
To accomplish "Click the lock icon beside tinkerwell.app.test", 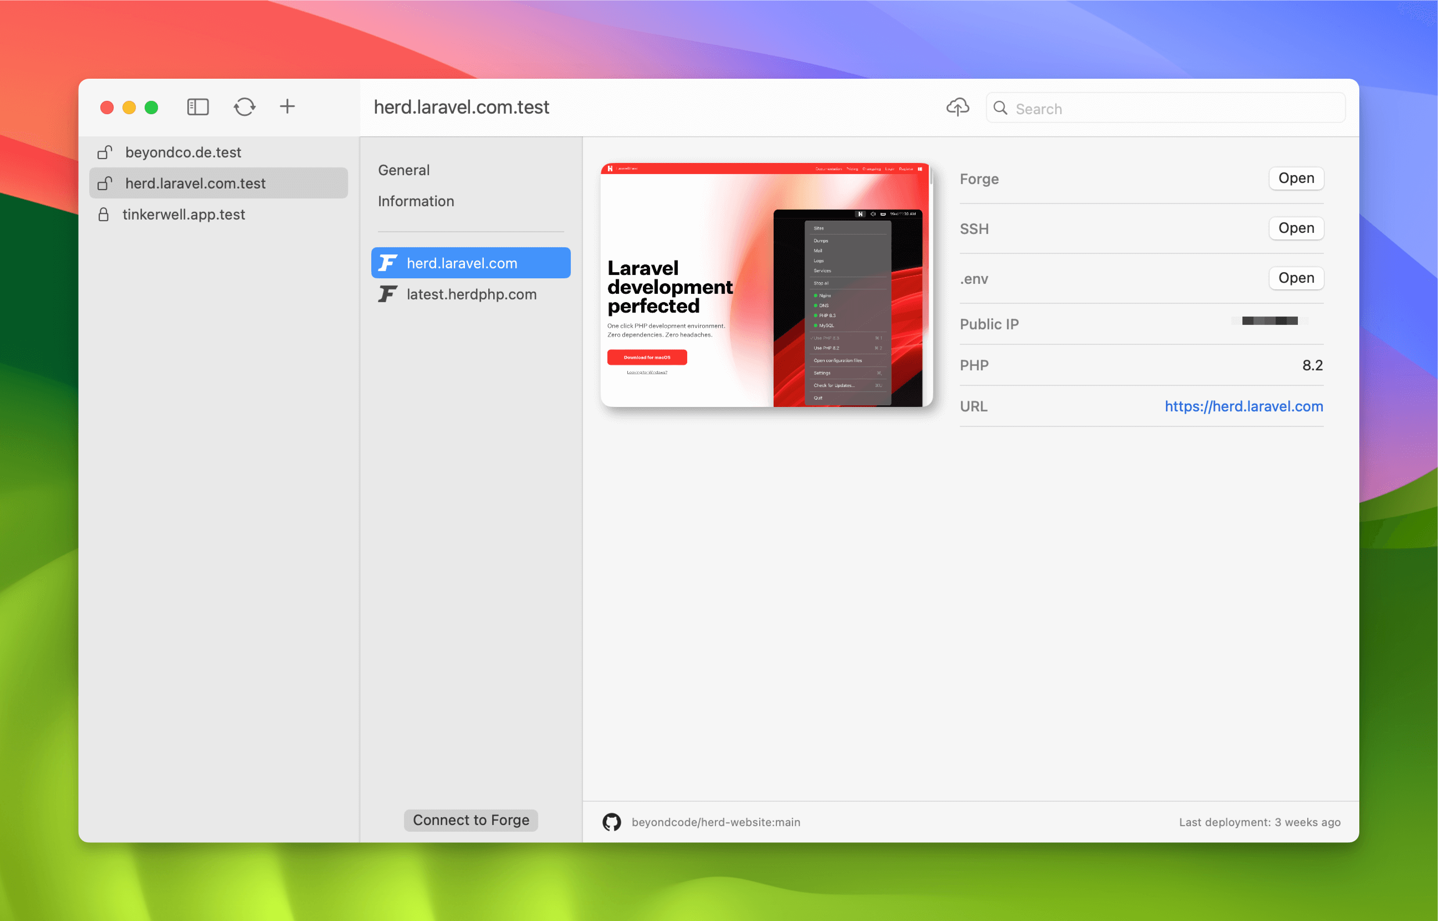I will (x=104, y=214).
